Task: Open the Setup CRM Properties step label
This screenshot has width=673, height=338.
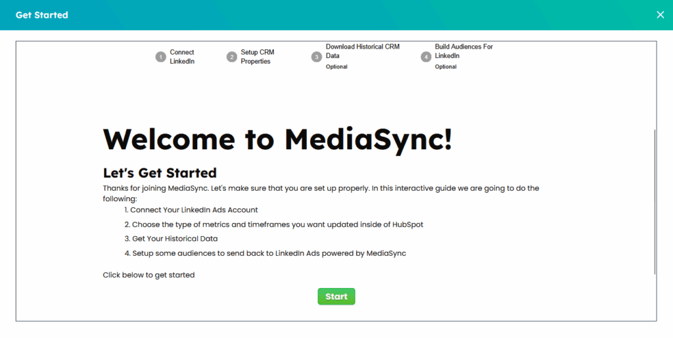Action: (257, 57)
